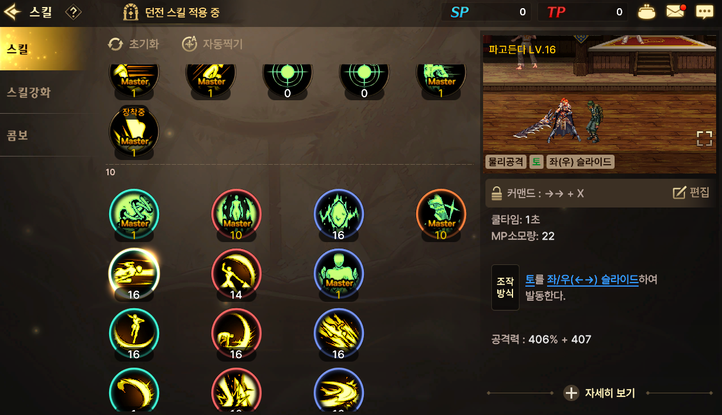Click 편집 to edit the command
Viewport: 722px width, 415px height.
click(691, 193)
